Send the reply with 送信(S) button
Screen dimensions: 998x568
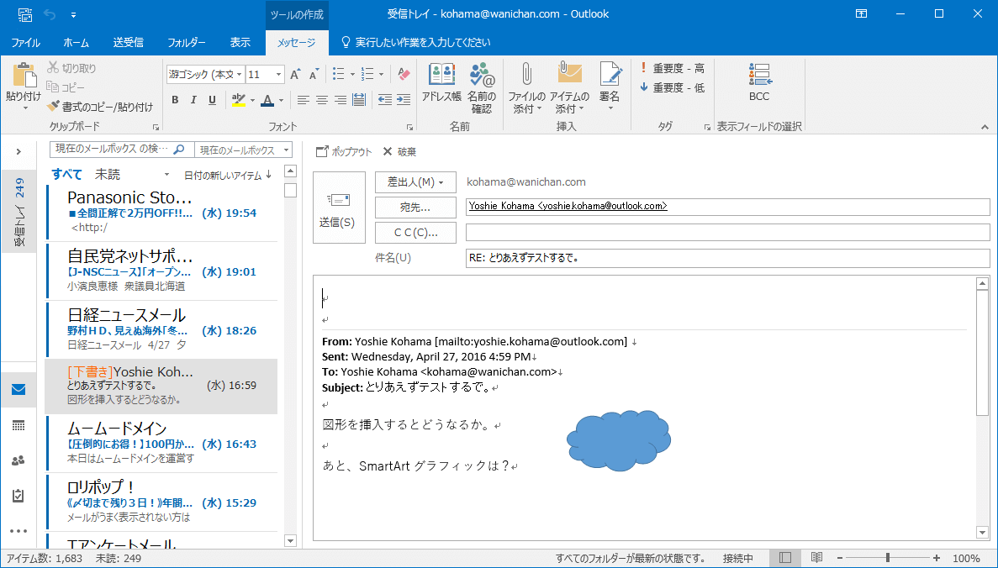[x=339, y=208]
